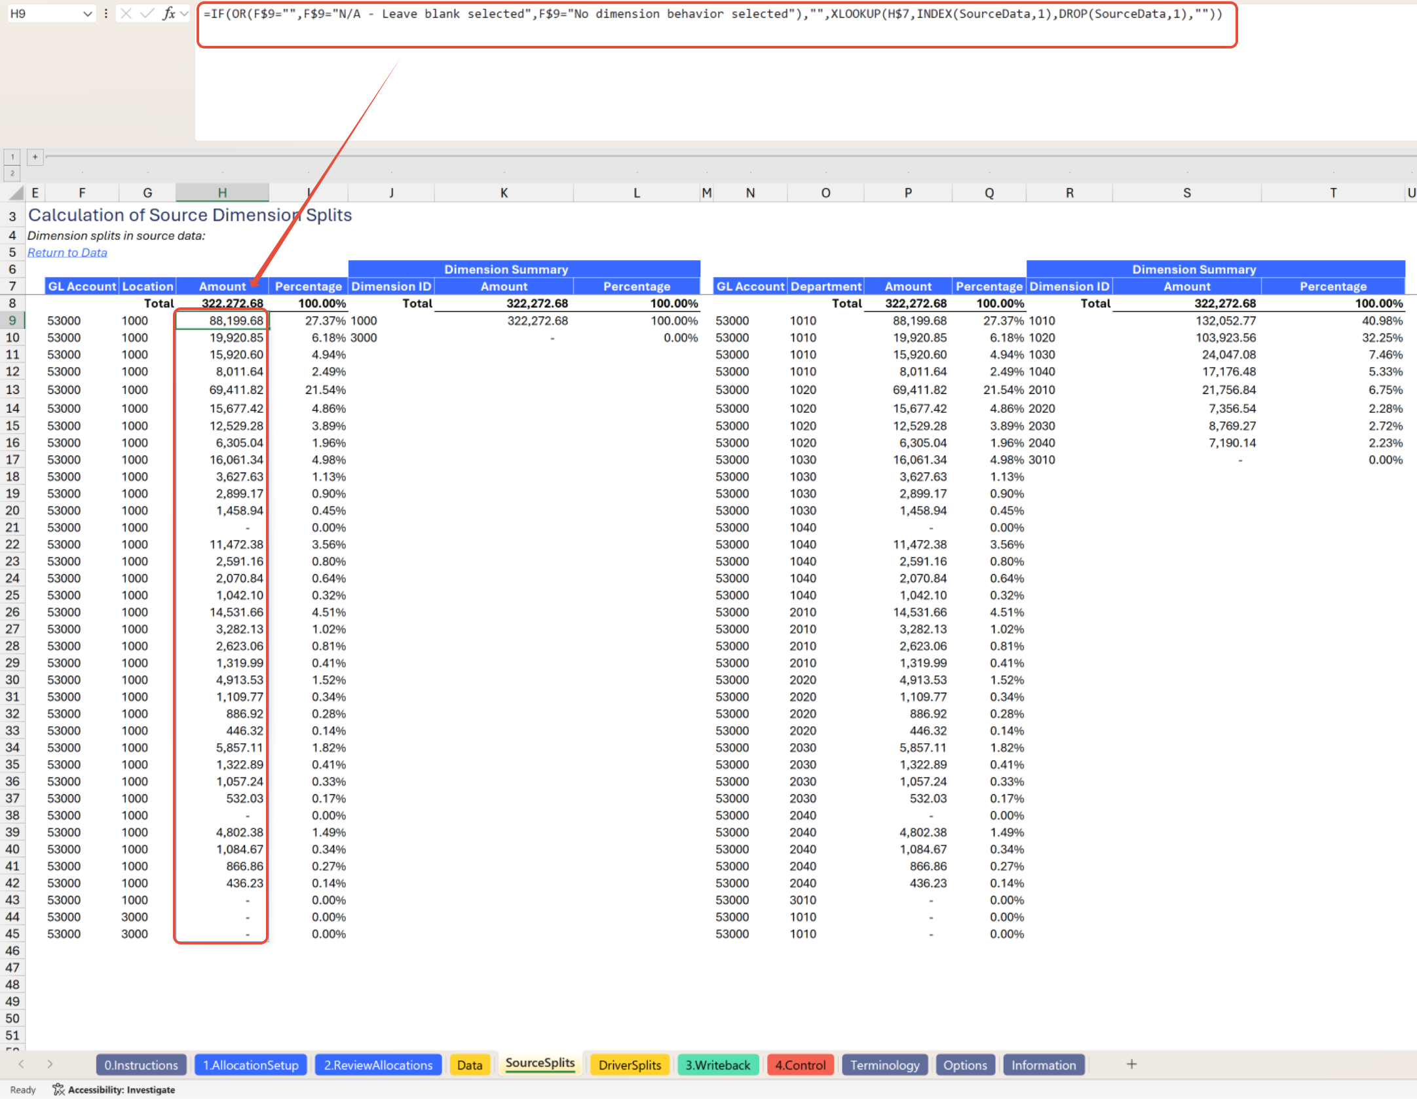Click the Accessibility Investigate status icon
The image size is (1417, 1099).
[59, 1090]
